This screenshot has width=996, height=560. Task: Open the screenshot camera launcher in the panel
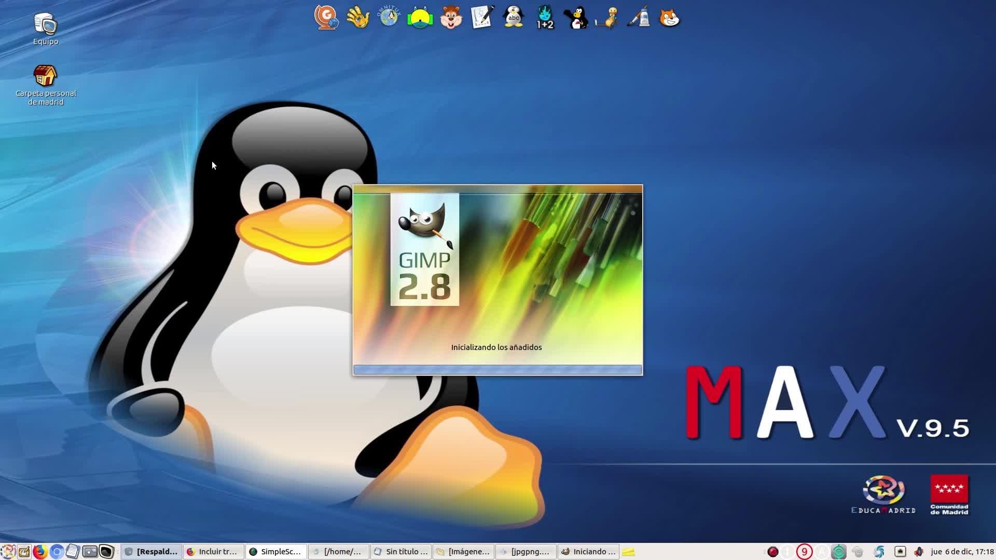tap(90, 552)
